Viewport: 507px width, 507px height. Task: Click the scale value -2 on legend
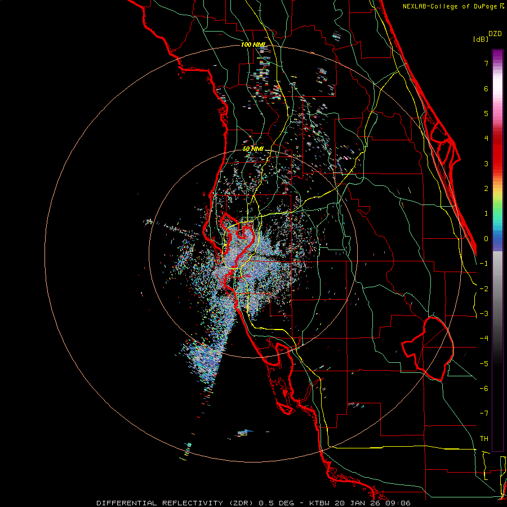484,289
